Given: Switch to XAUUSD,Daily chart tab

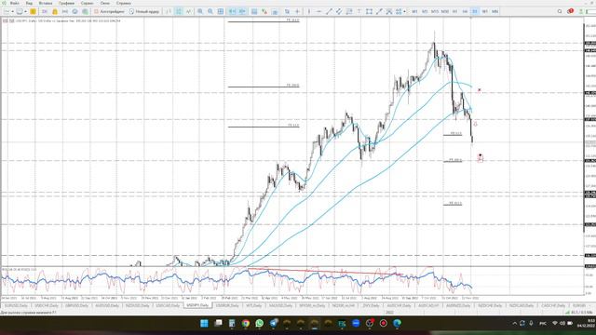Looking at the screenshot, I should coord(281,305).
